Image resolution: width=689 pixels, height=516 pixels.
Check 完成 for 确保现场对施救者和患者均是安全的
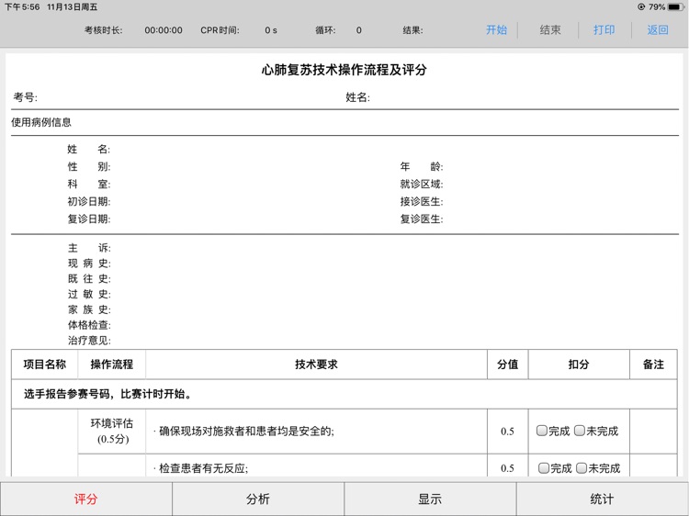tap(542, 431)
